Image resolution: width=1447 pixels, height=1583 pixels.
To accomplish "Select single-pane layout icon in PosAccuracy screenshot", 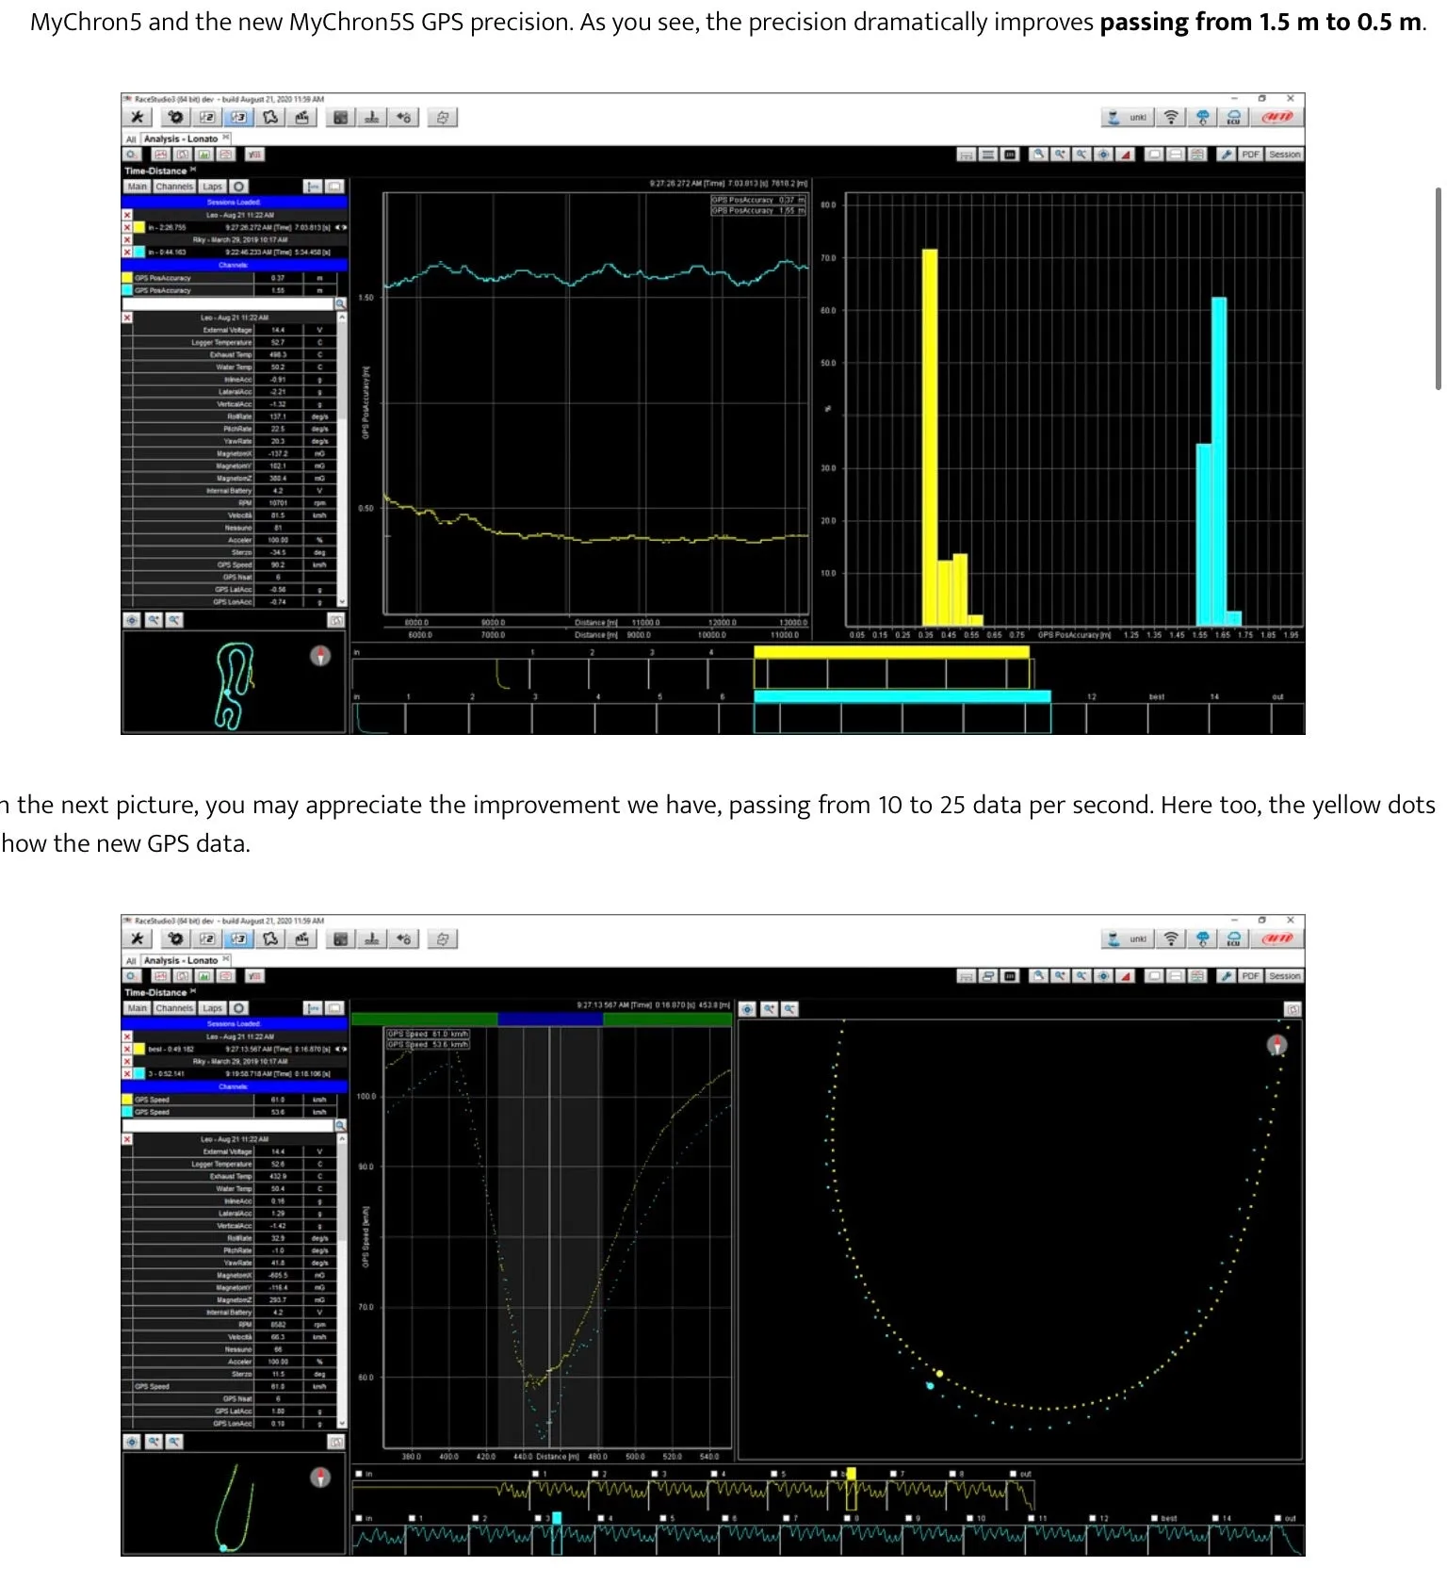I will coord(1154,155).
